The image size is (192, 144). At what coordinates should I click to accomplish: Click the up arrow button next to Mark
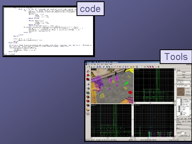(189, 119)
